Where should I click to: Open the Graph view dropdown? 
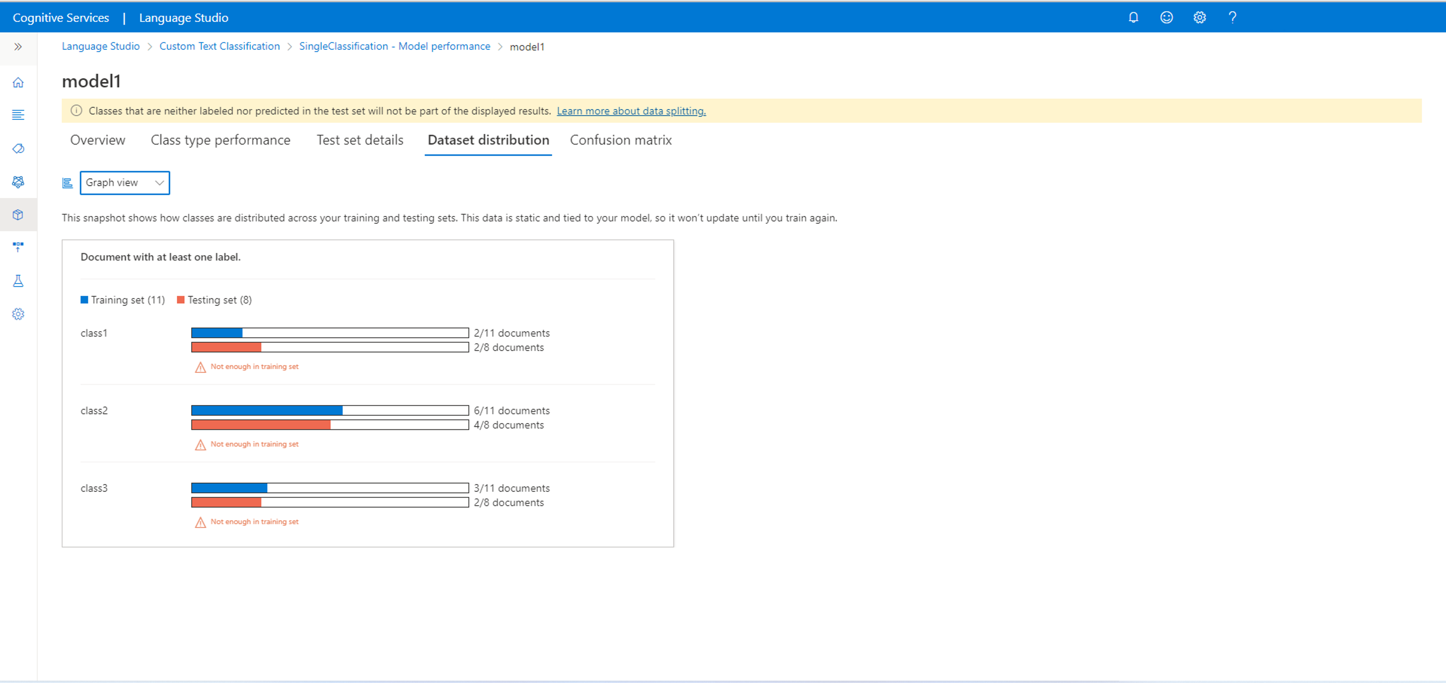click(125, 183)
